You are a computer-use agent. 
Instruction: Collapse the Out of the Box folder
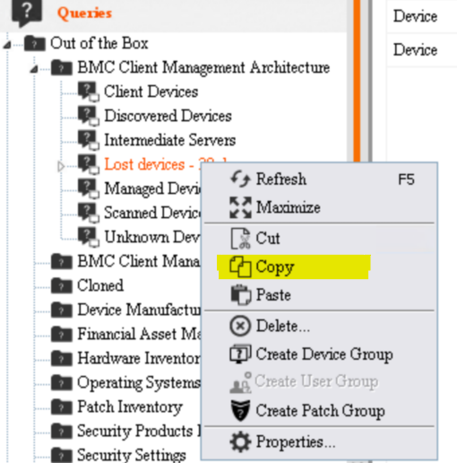pos(7,45)
